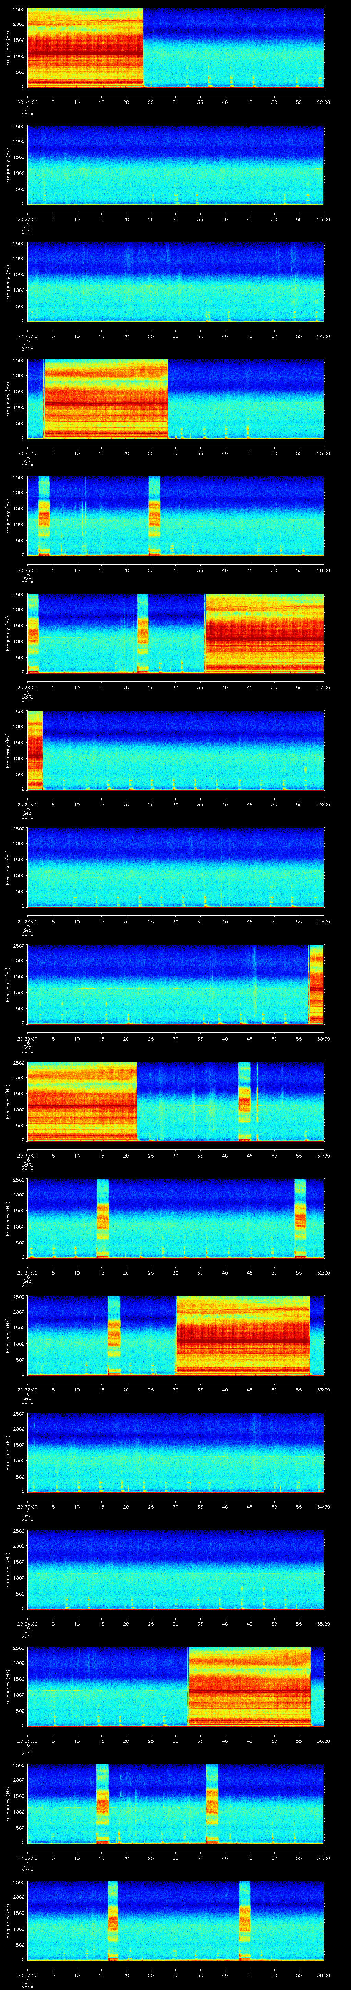Select the long red block in the 20:26:00 spectrogram

coord(264,633)
